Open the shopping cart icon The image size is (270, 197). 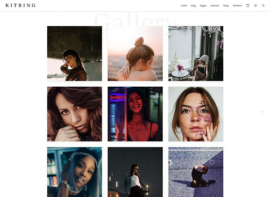[248, 5]
